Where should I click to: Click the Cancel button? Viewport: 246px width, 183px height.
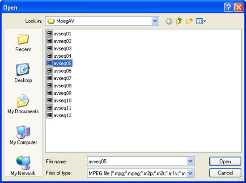tap(225, 173)
